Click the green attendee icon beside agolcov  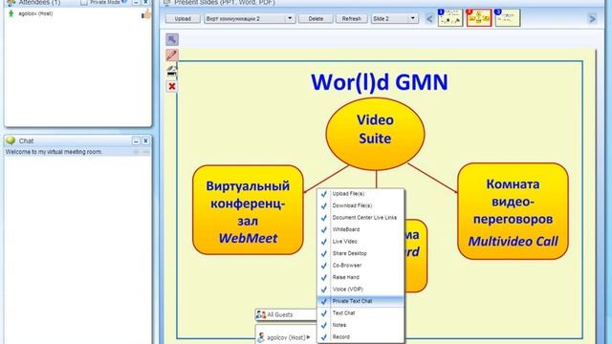click(x=11, y=13)
